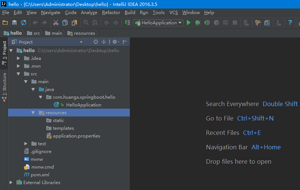Open the HelloApplication run configuration dropdown
The width and height of the screenshot is (300, 190).
pyautogui.click(x=158, y=23)
